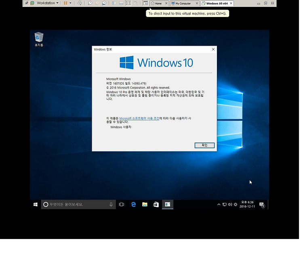Click the Windows 사용자 text
Image resolution: width=303 pixels, height=256 pixels.
tap(121, 127)
